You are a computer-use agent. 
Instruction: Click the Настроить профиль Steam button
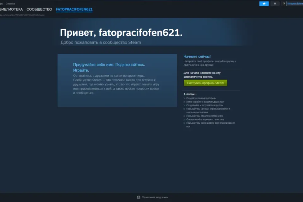205,83
